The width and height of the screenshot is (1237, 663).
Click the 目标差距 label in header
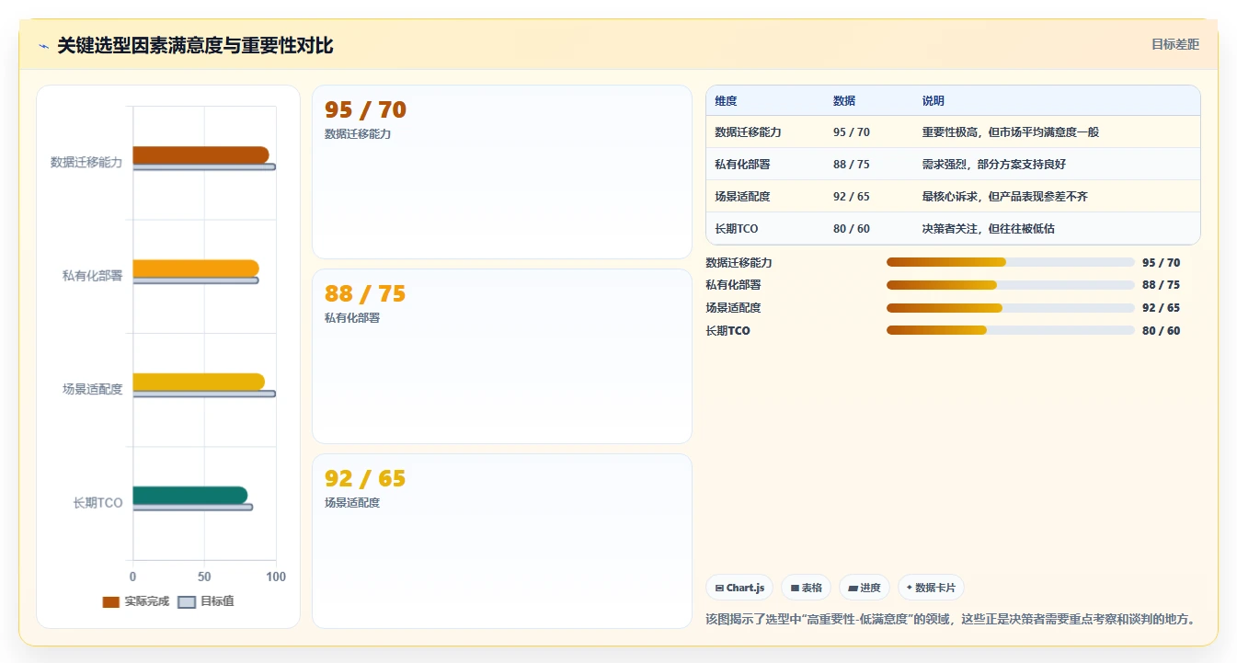[x=1175, y=44]
